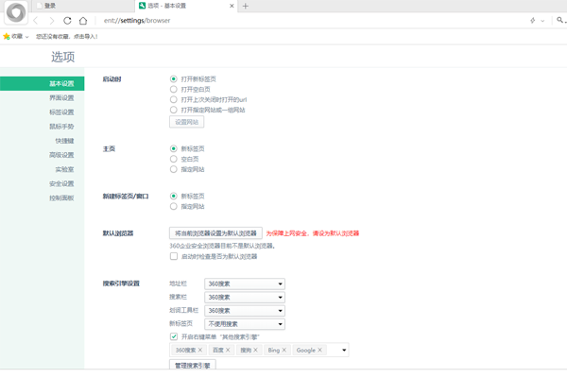
Task: Click the forward navigation arrow
Action: pos(51,20)
